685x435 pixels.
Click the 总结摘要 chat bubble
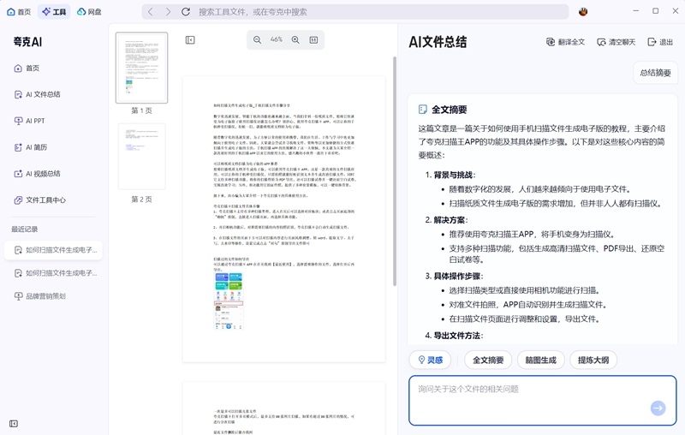[655, 73]
